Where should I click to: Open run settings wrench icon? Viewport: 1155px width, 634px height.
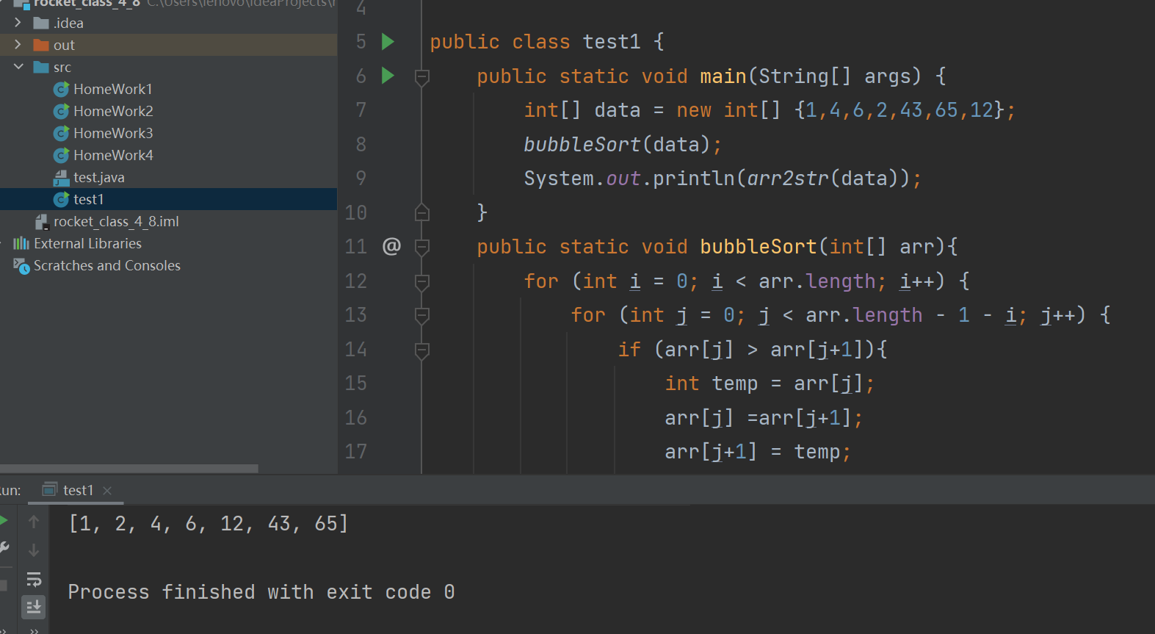tap(4, 548)
